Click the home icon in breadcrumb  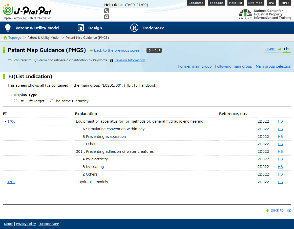tap(5, 38)
